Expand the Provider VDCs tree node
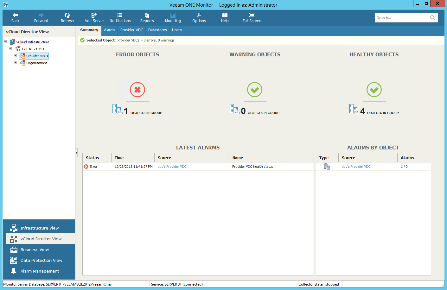The width and height of the screenshot is (447, 290). click(15, 55)
